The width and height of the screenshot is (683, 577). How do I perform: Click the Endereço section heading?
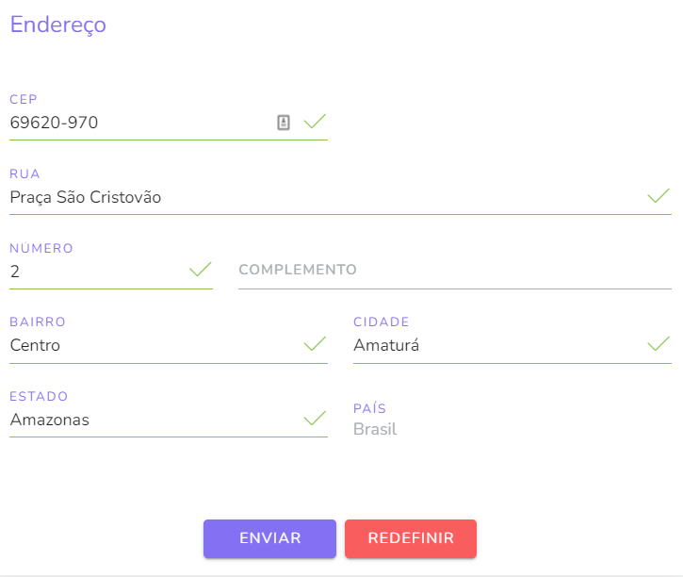click(58, 25)
